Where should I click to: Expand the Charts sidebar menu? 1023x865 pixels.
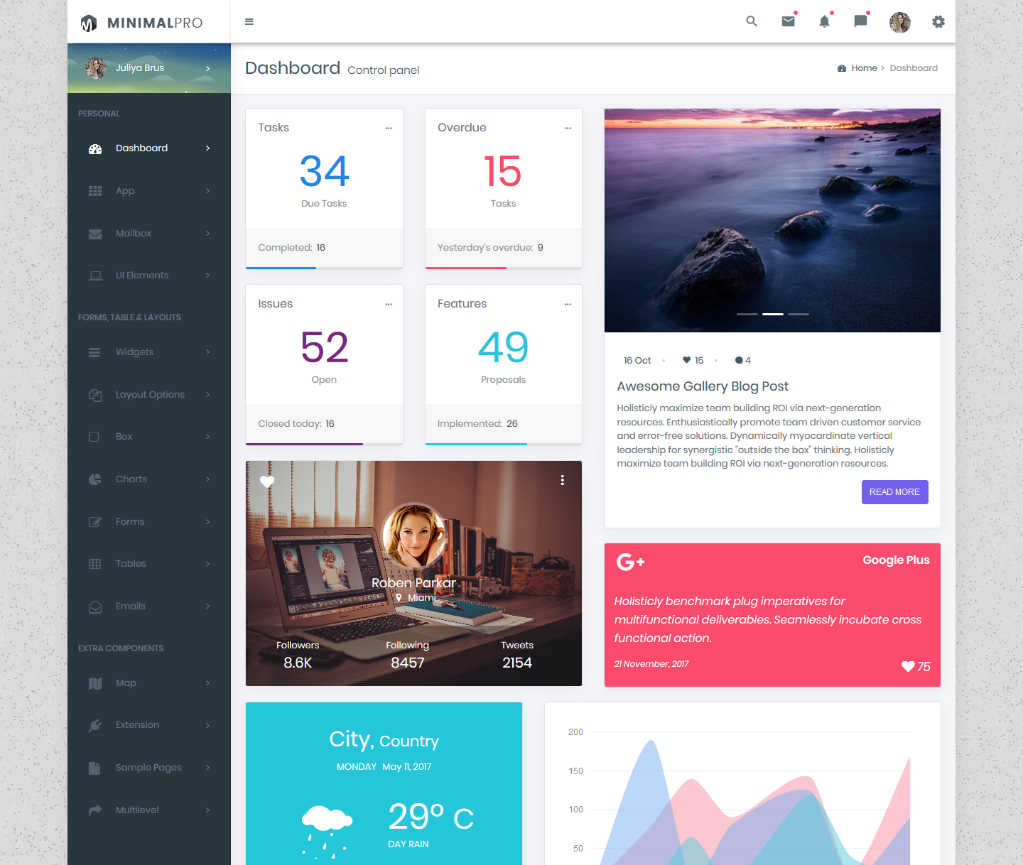point(149,479)
